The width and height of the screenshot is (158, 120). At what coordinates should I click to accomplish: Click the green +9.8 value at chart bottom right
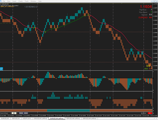tap(146, 69)
